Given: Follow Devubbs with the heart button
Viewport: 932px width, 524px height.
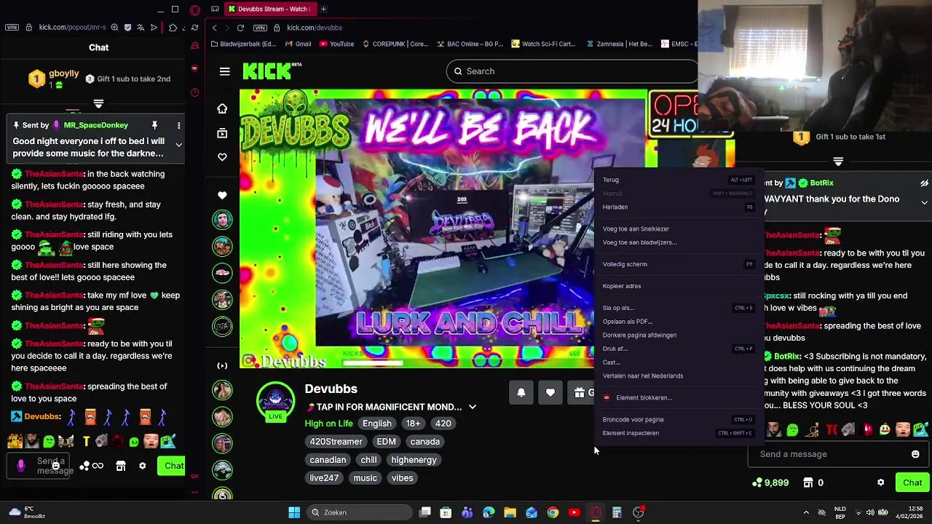Looking at the screenshot, I should 550,392.
